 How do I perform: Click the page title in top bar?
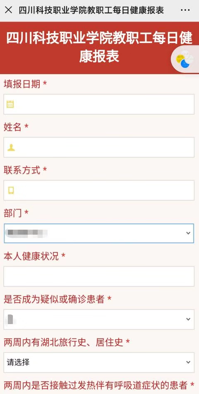[x=91, y=10]
